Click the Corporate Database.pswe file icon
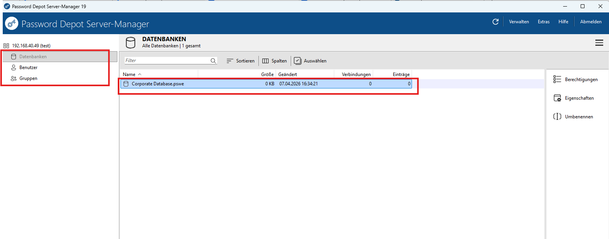This screenshot has height=239, width=609. click(x=126, y=83)
